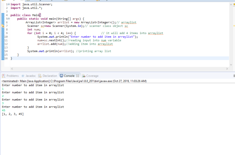
Task: Click the ArrayList declaration on line 6
Action: point(71,22)
